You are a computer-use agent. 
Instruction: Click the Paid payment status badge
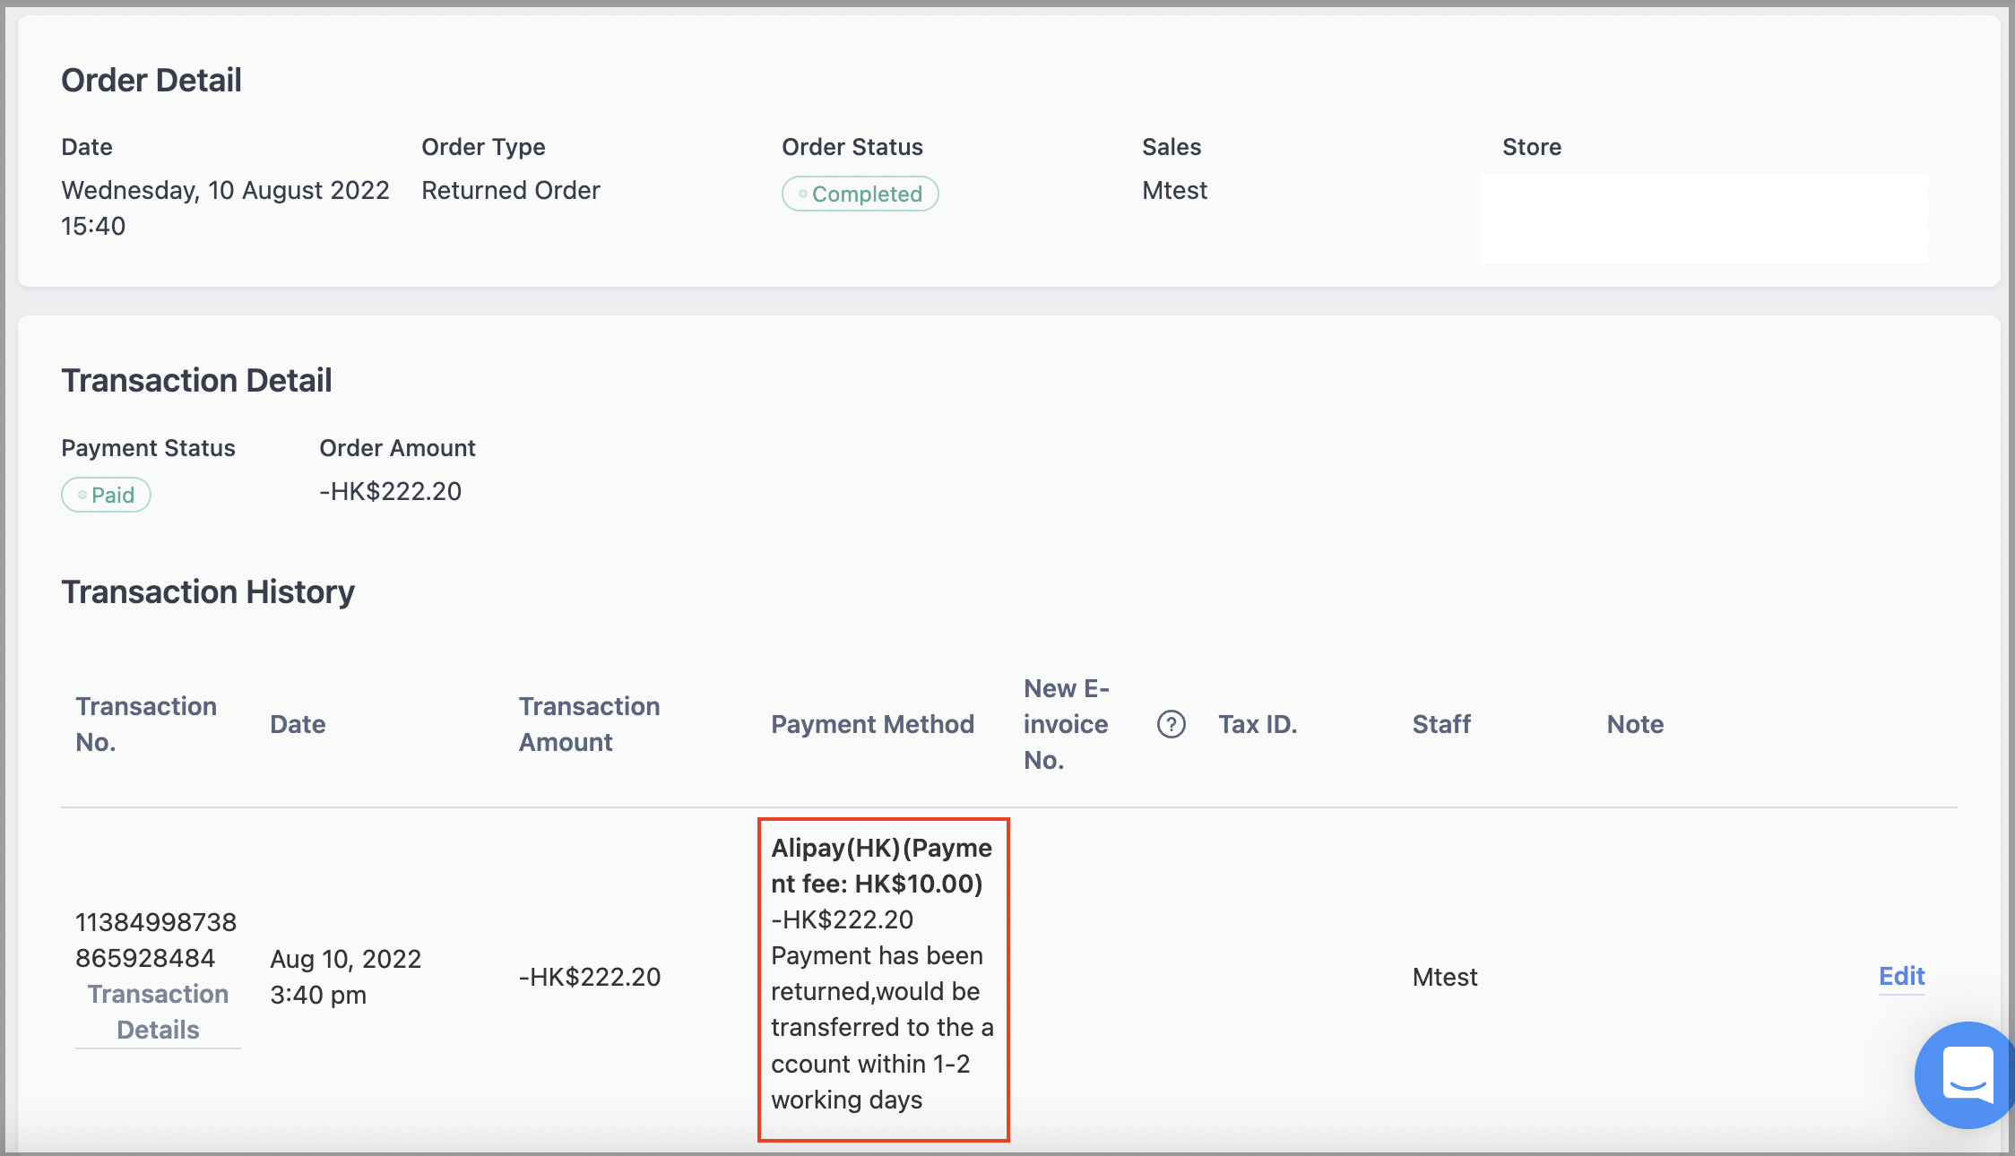pos(106,495)
